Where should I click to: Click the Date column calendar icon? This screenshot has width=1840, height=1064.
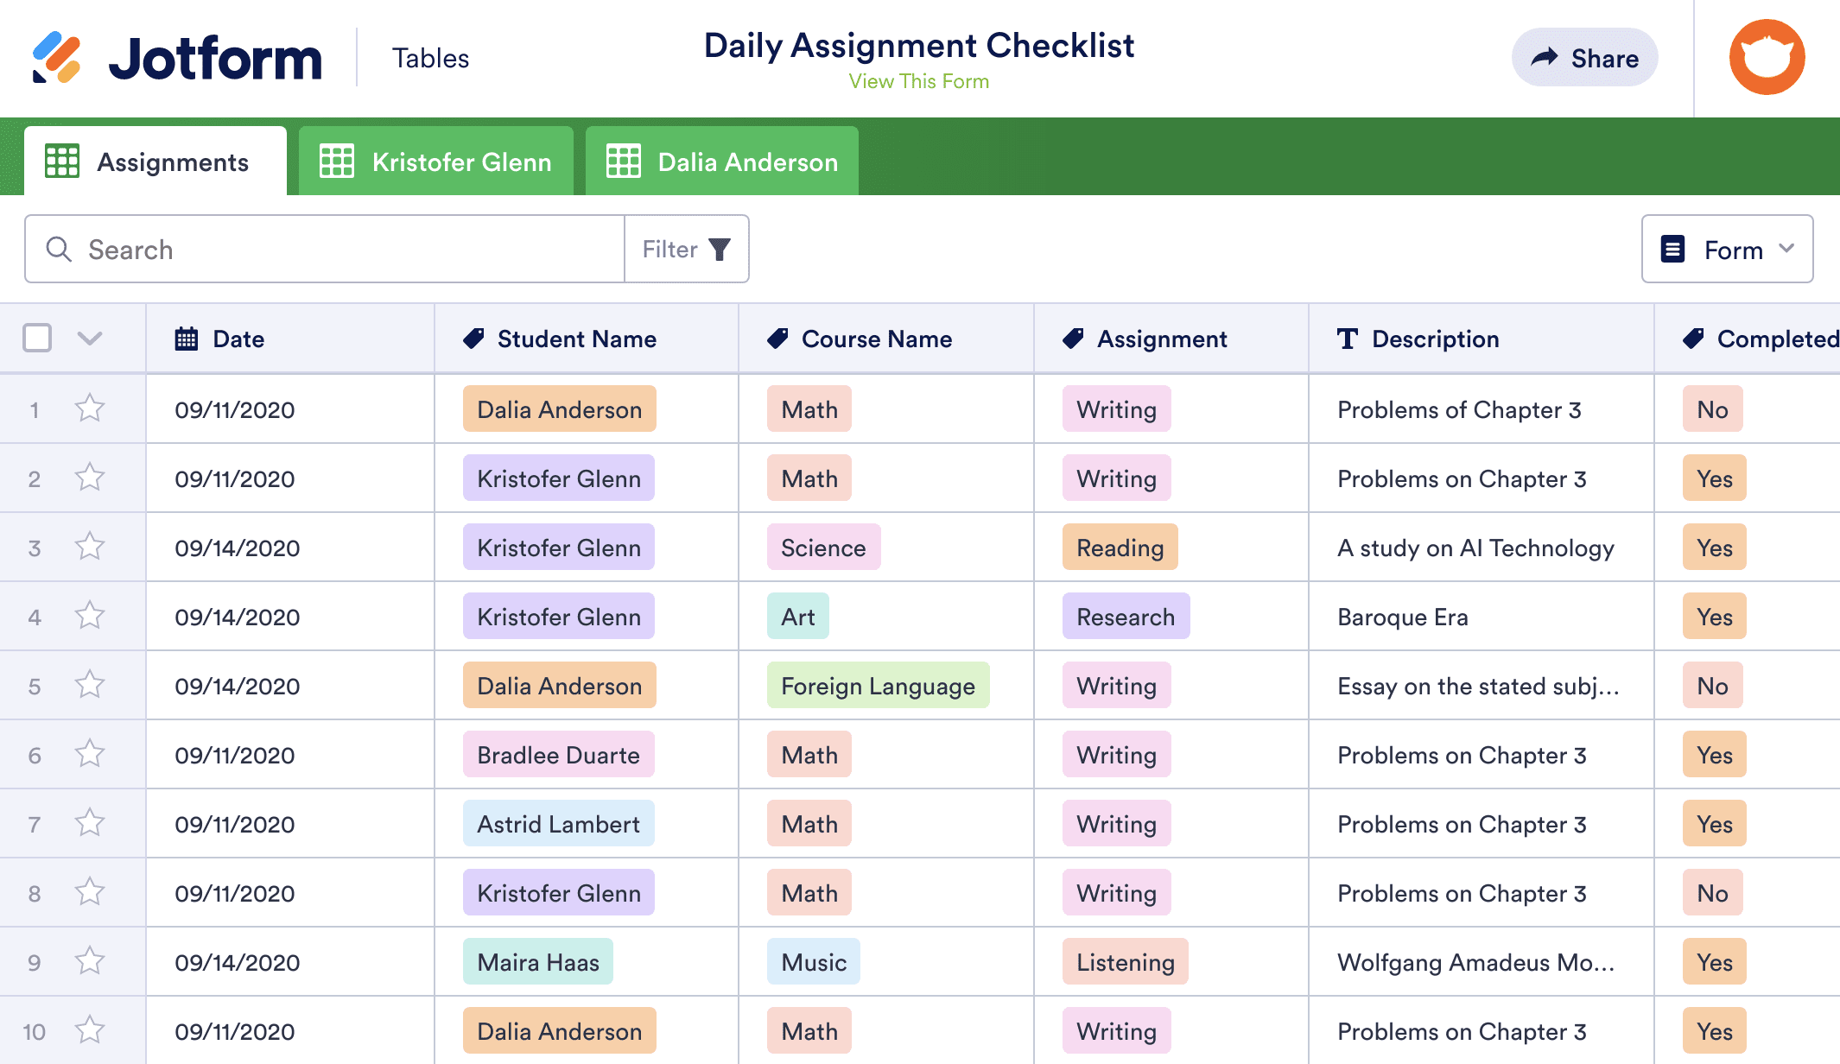[x=186, y=339]
